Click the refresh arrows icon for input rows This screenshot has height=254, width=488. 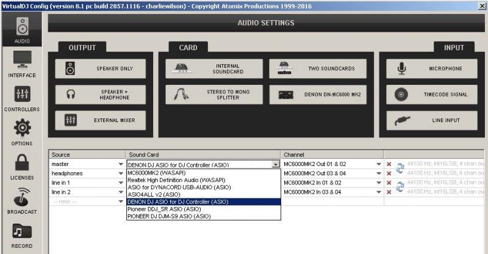[x=400, y=187]
